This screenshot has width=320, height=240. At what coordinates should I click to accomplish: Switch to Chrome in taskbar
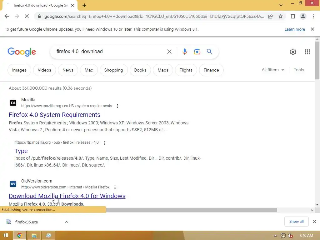pos(20,235)
